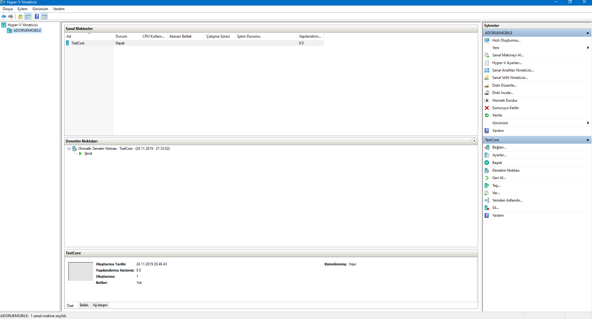The width and height of the screenshot is (592, 319).
Task: Select the ADORUKMOBILE server in tree
Action: 27,31
